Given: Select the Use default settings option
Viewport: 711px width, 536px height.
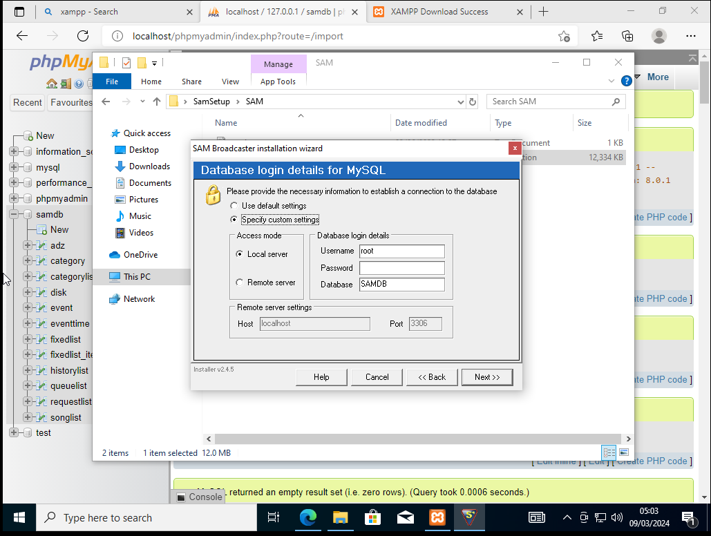Looking at the screenshot, I should tap(235, 206).
